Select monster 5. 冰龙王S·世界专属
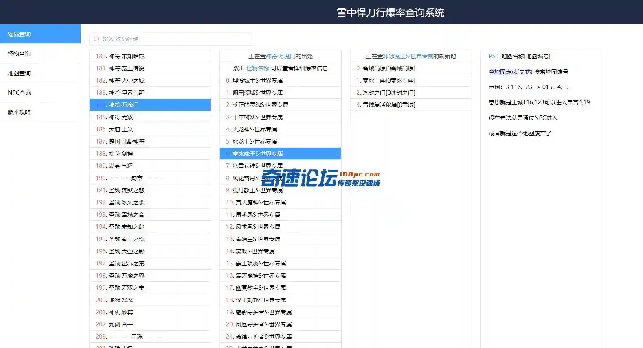 point(281,141)
